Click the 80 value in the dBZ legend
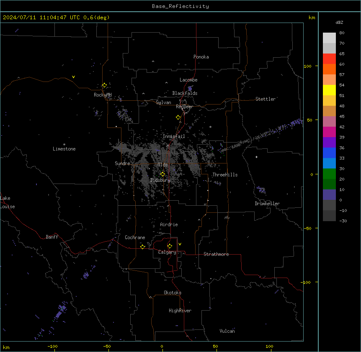Viewport: 361px width, 352px height. click(x=342, y=33)
